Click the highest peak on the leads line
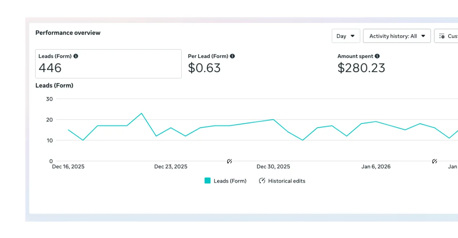The height and width of the screenshot is (238, 458). pos(142,113)
